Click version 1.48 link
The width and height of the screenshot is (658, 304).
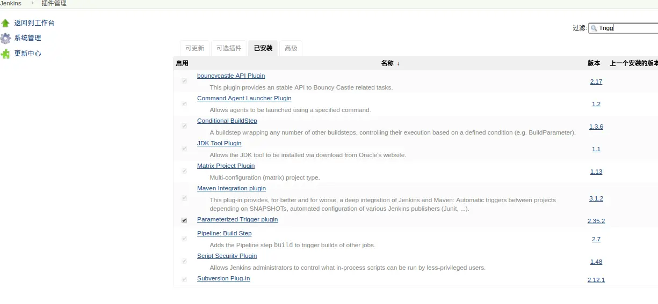coord(596,262)
